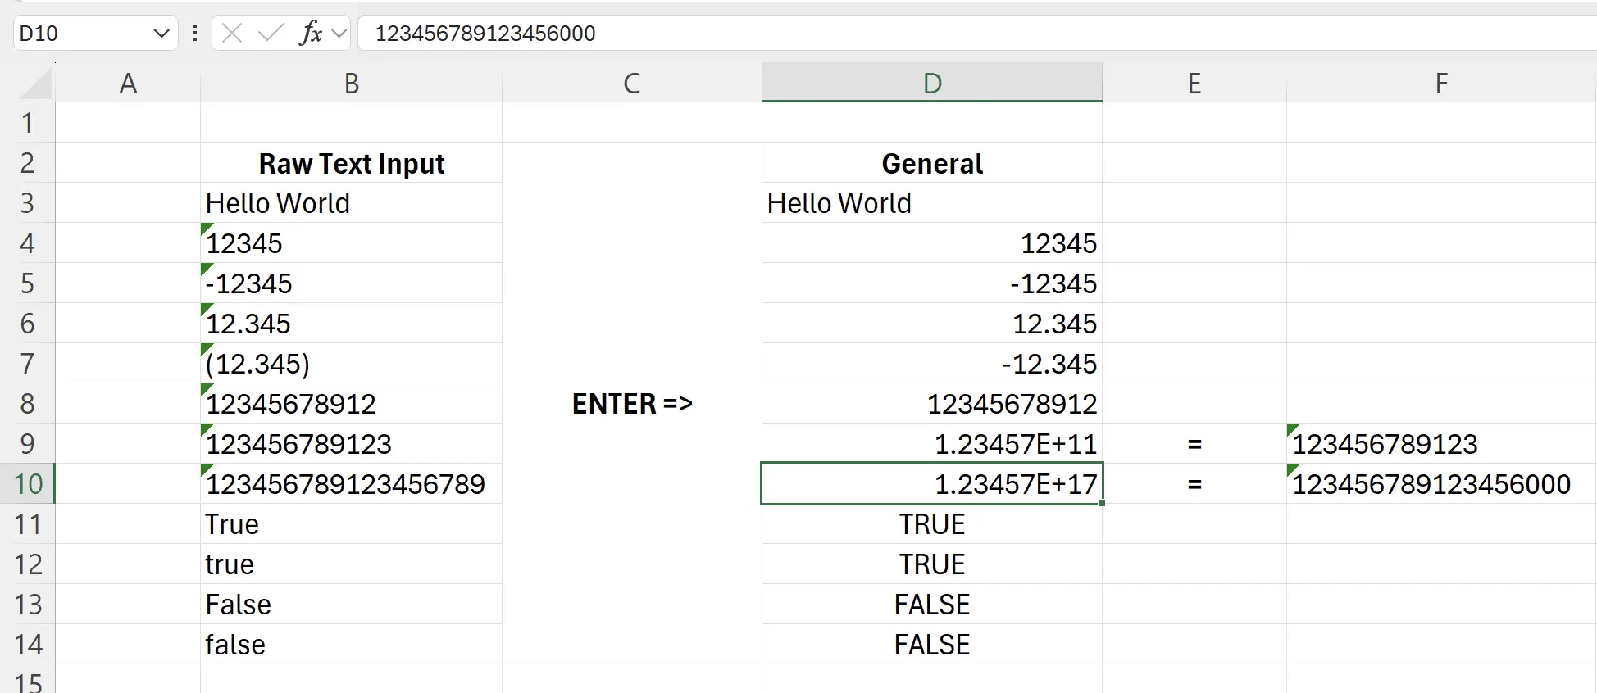Expand the dropdown next to fx button
The image size is (1597, 693).
[339, 34]
